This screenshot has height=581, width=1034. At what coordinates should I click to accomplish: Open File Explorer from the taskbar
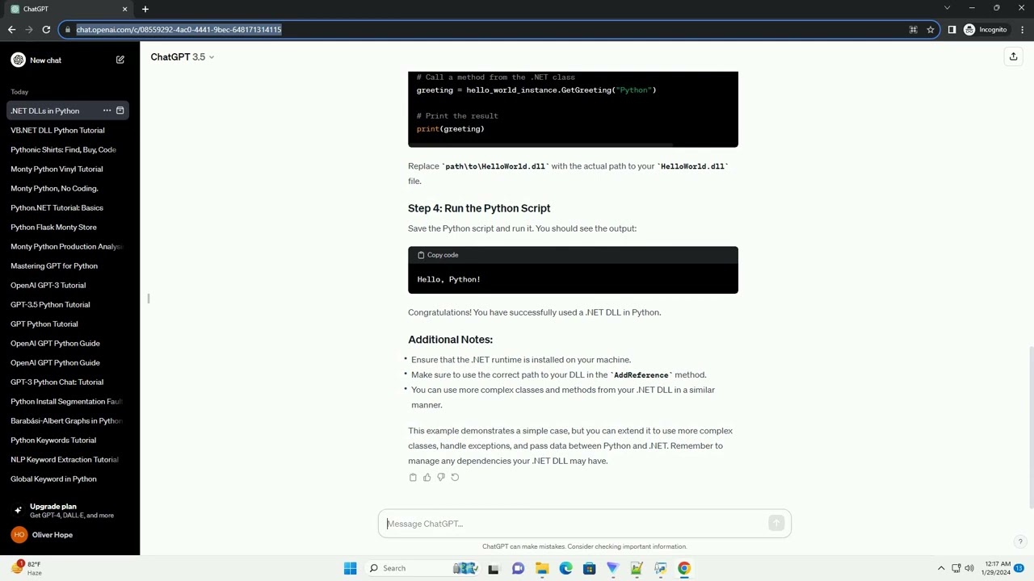coord(541,568)
